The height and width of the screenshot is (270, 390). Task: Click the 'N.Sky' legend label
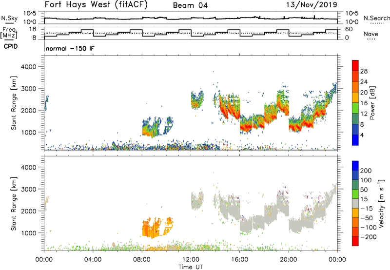point(9,18)
